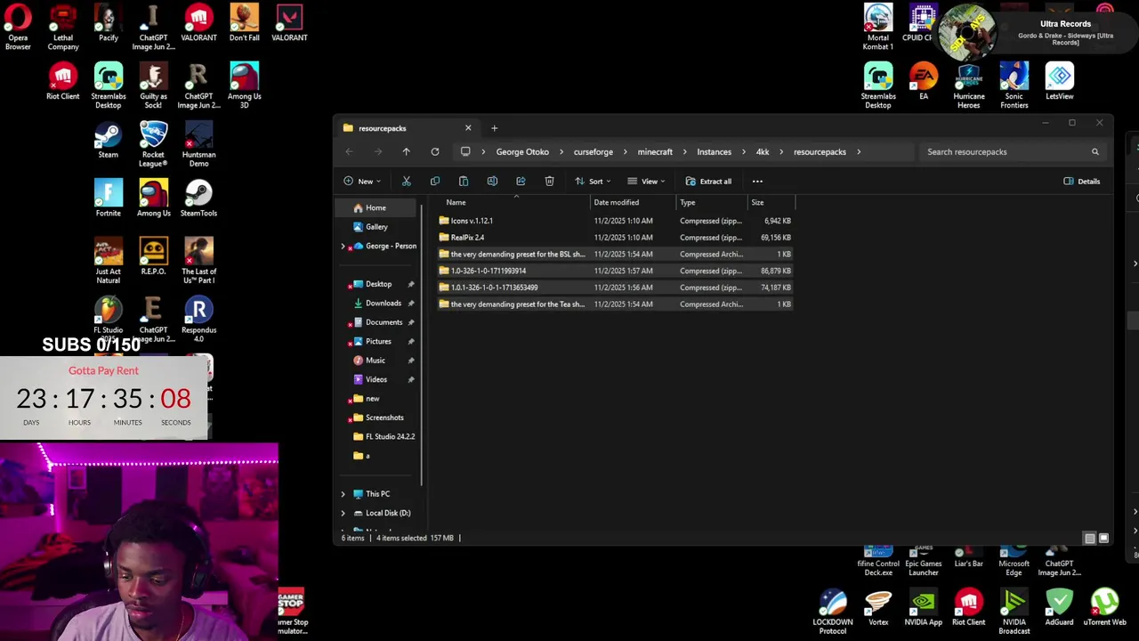Click the Extract all button
This screenshot has width=1139, height=641.
(x=708, y=182)
